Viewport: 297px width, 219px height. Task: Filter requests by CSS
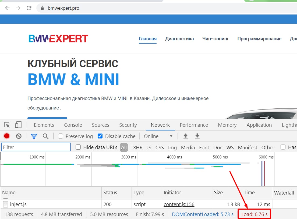click(160, 148)
